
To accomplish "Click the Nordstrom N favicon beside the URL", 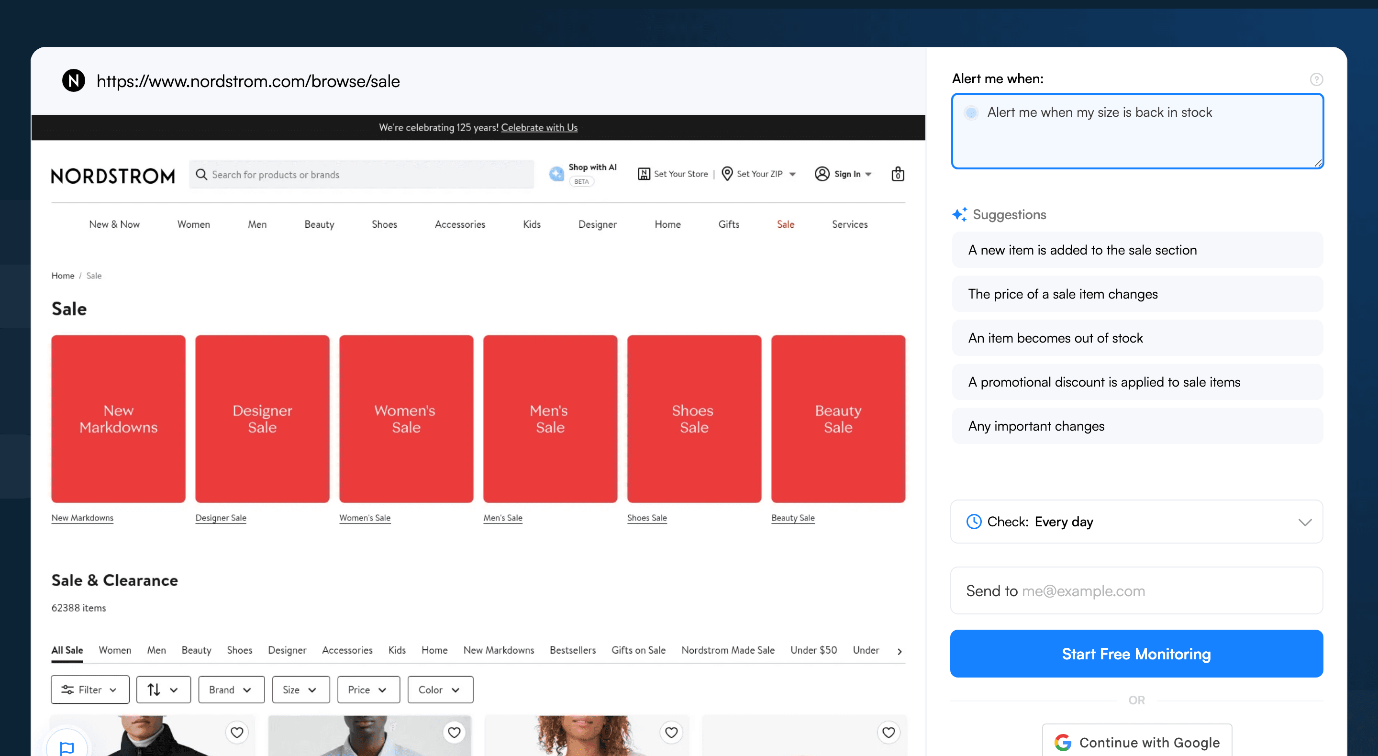I will click(74, 81).
